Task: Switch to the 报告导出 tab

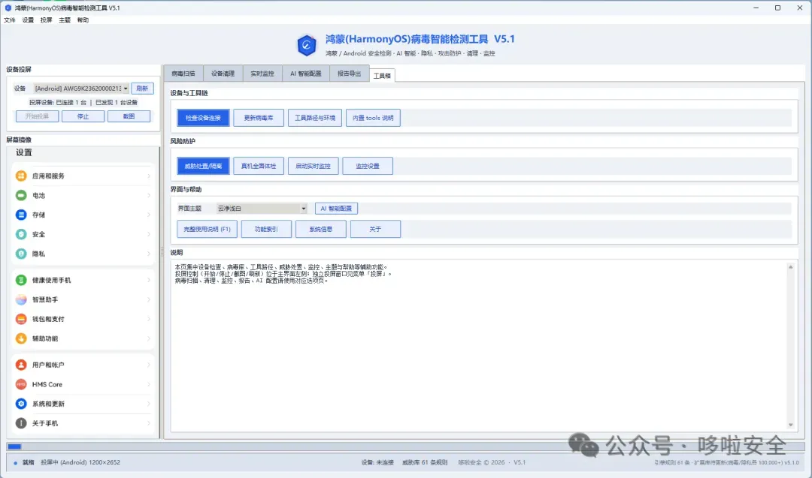Action: pos(349,74)
